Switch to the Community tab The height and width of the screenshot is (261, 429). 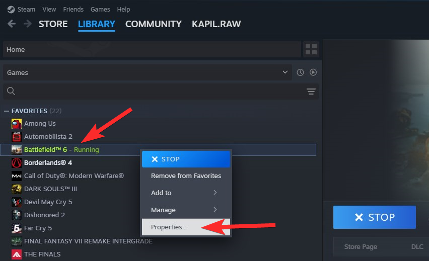coord(153,24)
